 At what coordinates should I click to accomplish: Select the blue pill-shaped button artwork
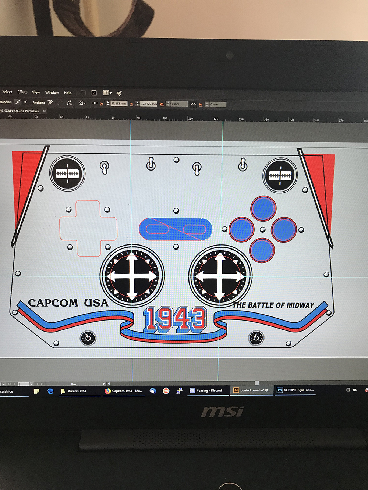[176, 229]
